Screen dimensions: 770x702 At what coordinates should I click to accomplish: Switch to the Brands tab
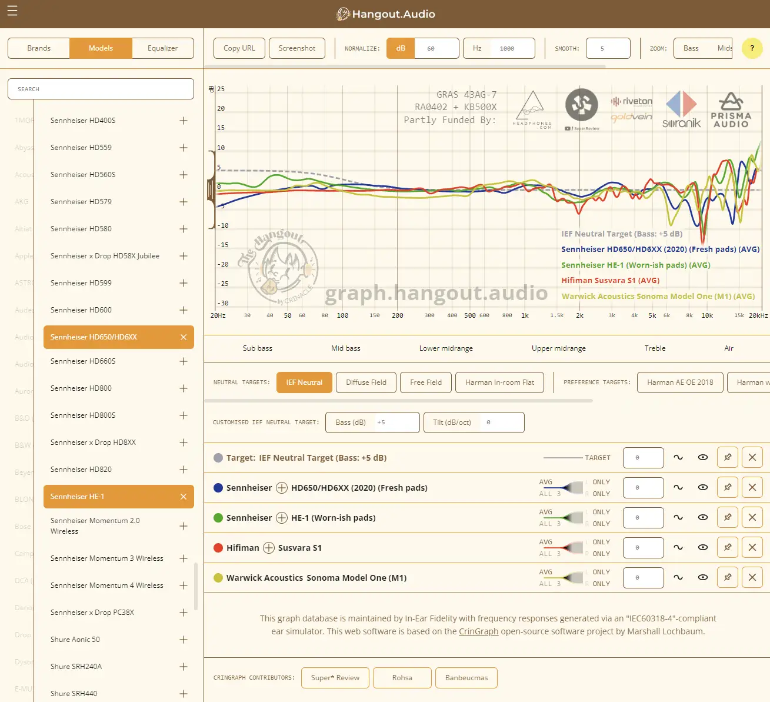pyautogui.click(x=39, y=48)
